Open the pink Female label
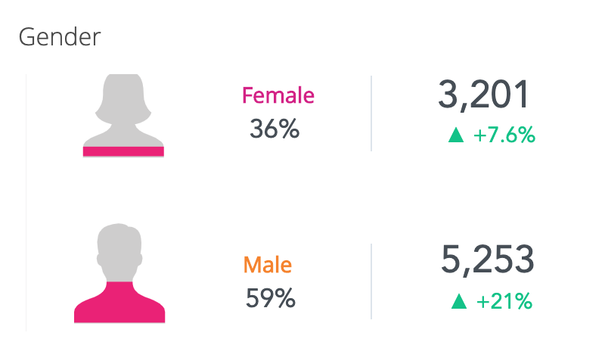This screenshot has width=605, height=342. tap(278, 96)
